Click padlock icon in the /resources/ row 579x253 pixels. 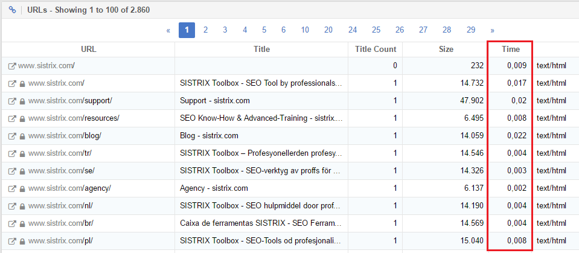tap(22, 118)
